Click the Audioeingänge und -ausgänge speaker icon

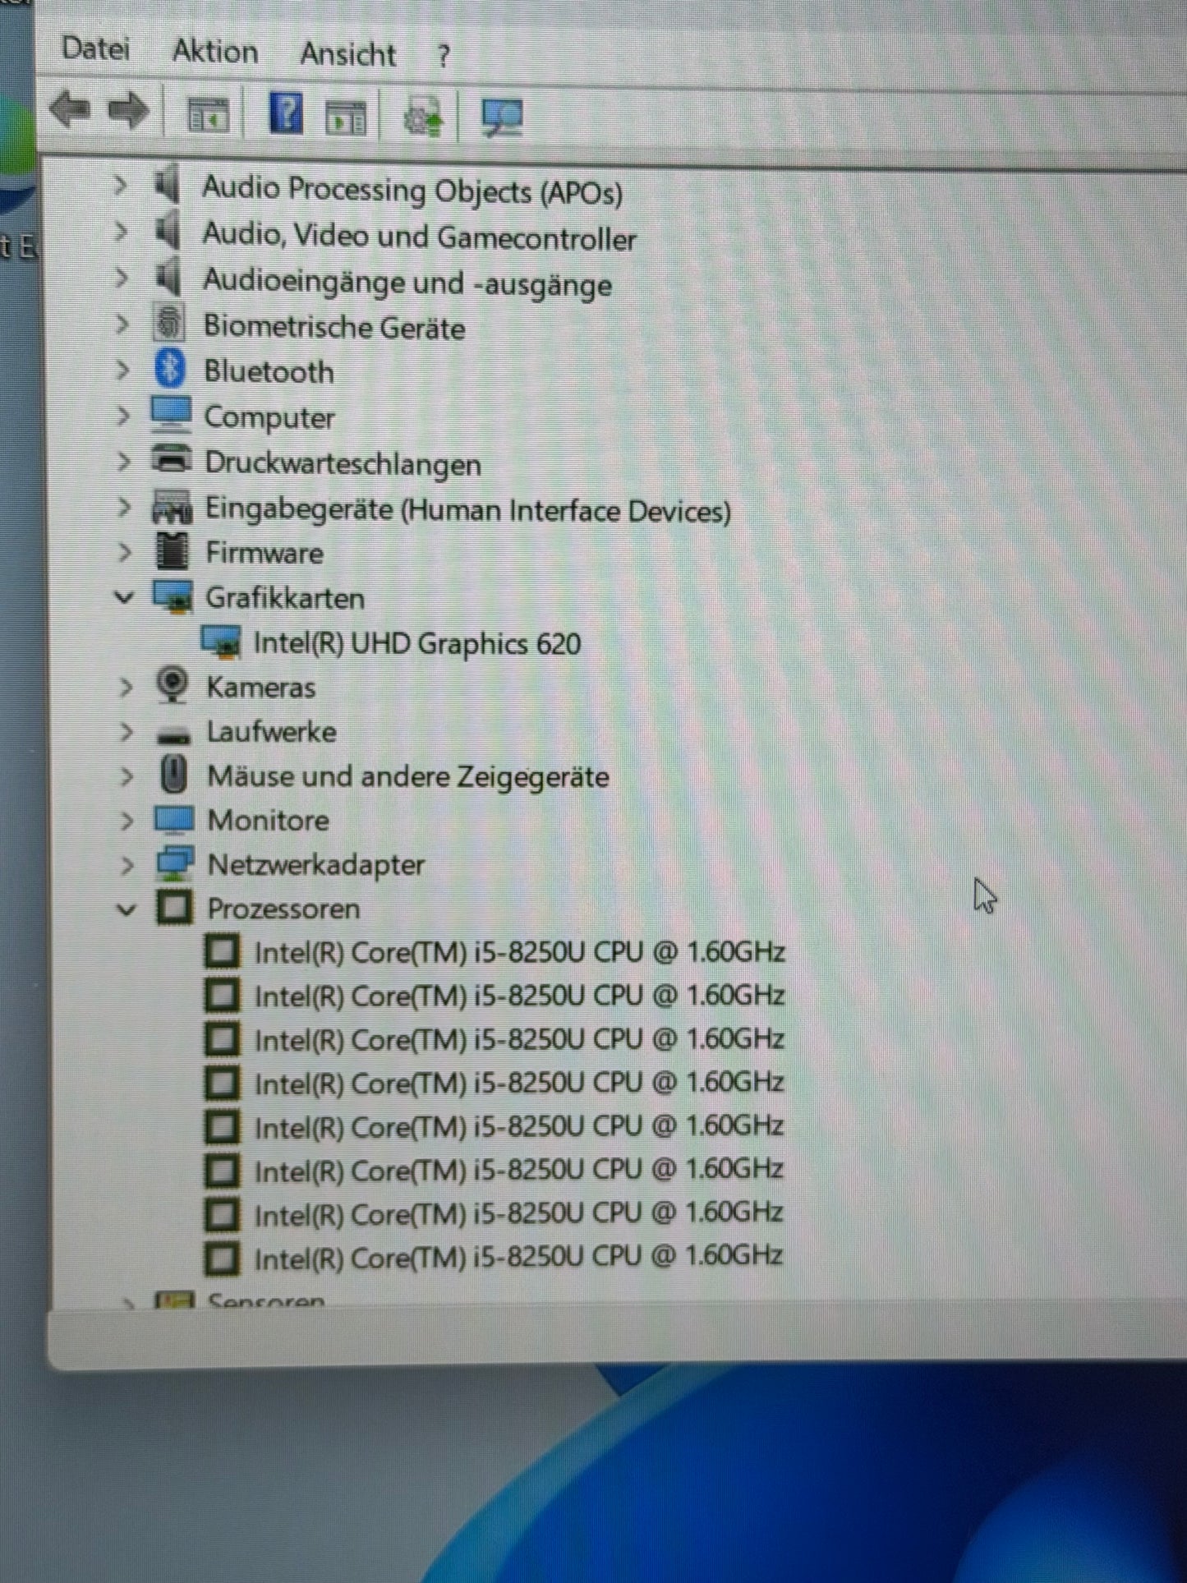pos(168,277)
